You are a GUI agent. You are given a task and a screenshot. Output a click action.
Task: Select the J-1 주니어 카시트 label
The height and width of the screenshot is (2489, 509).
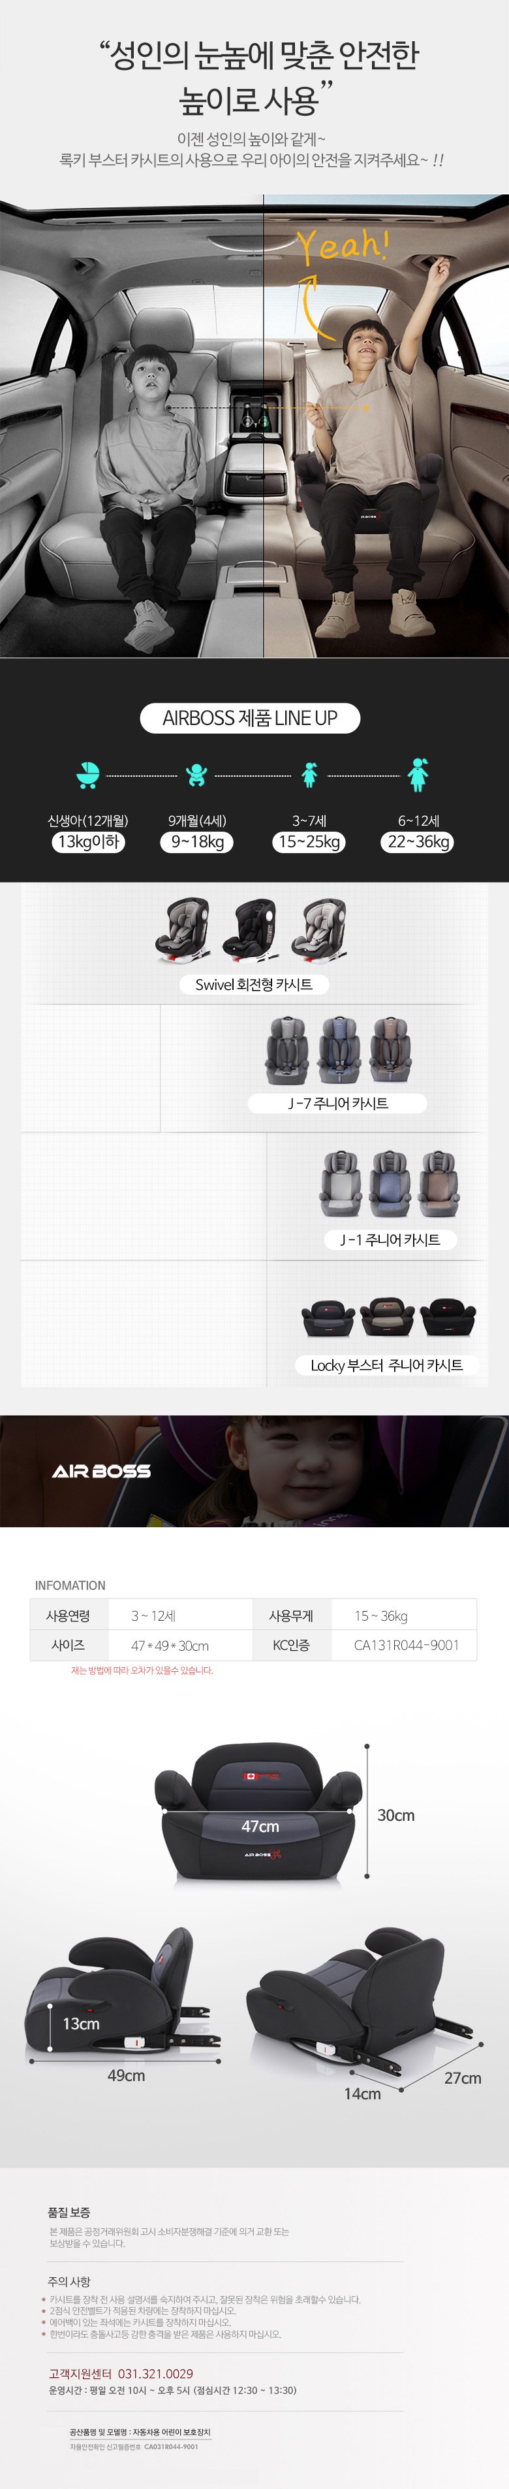click(x=390, y=1240)
